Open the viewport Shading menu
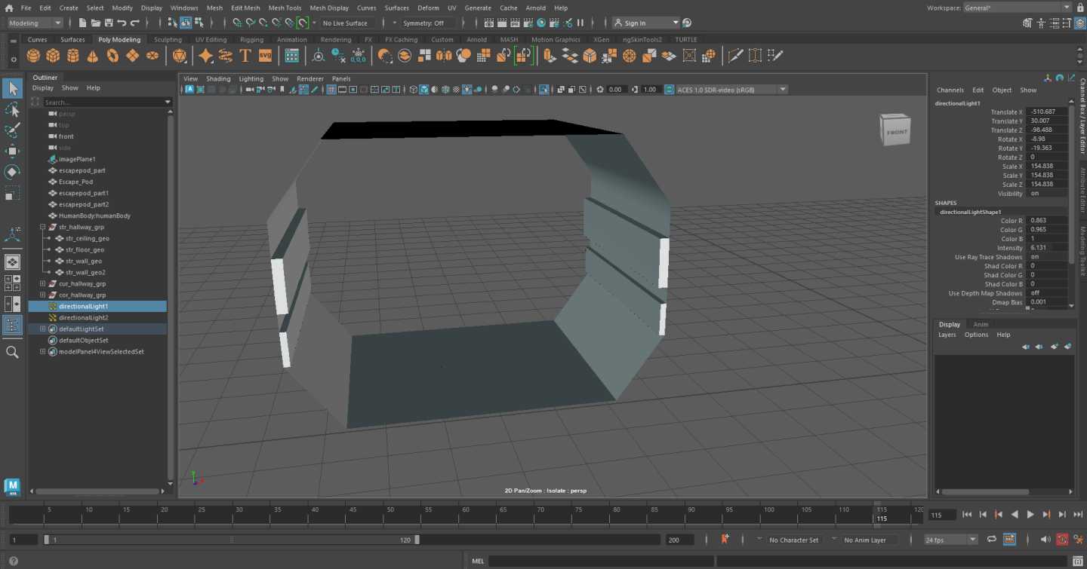The image size is (1087, 569). coord(218,78)
